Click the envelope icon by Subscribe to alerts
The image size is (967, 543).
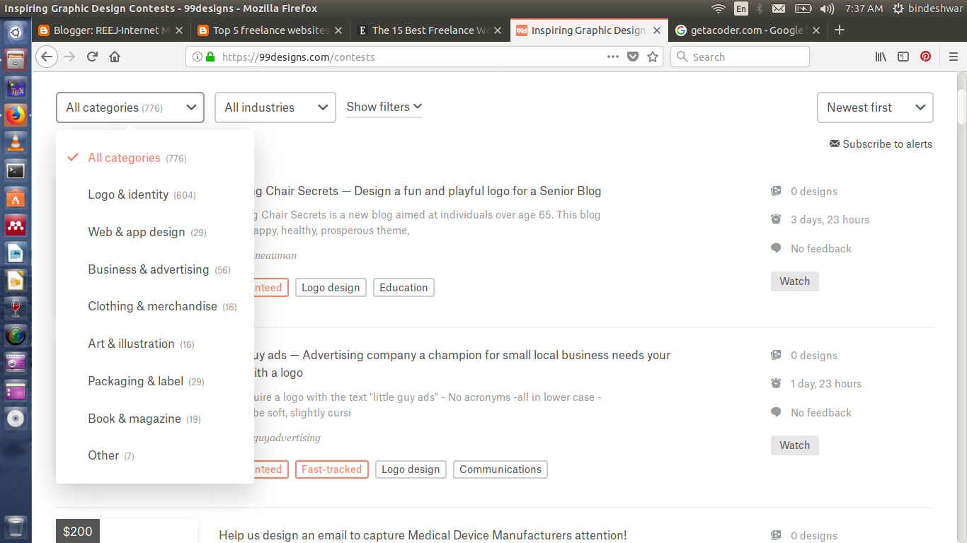coord(835,144)
